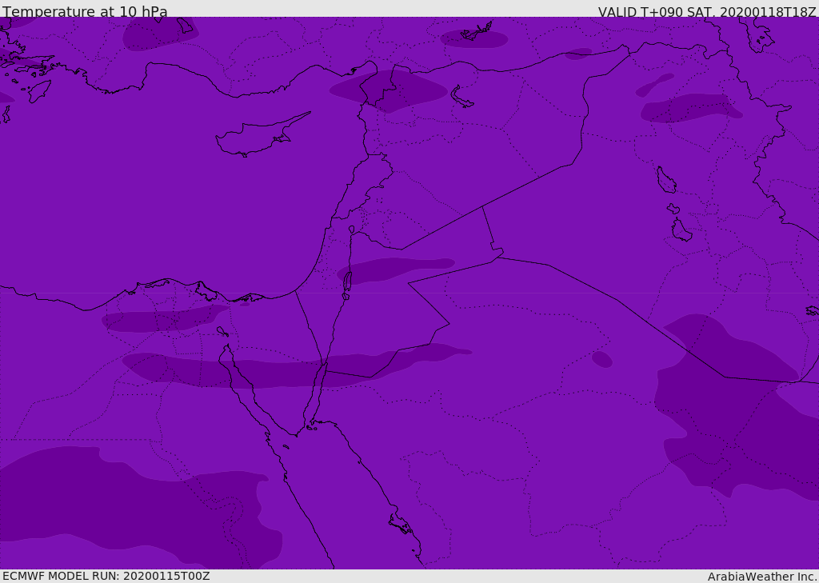Click the 'Temperature at 10 hPa' title
The image size is (819, 583).
pos(85,12)
